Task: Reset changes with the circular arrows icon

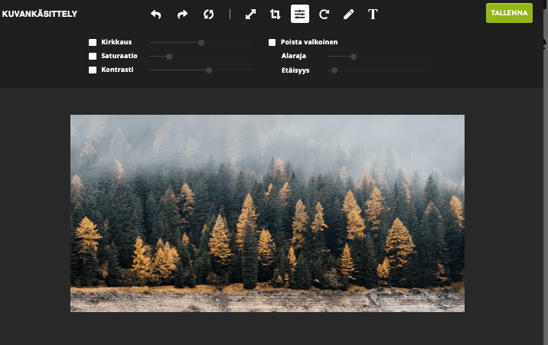Action: click(x=208, y=14)
